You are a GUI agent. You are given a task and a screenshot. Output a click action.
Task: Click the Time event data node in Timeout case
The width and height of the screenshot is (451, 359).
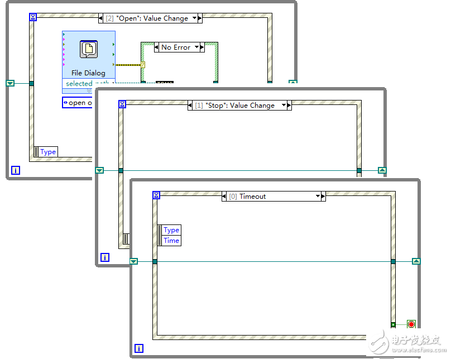pyautogui.click(x=171, y=241)
